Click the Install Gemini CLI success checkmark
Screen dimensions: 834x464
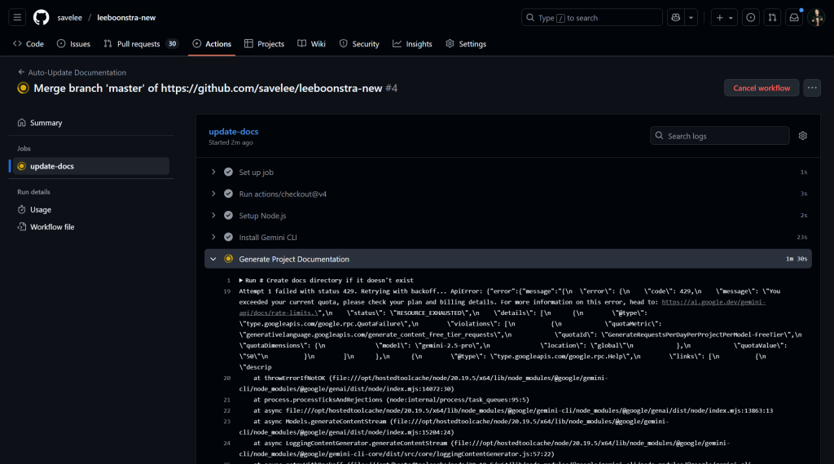tap(228, 238)
